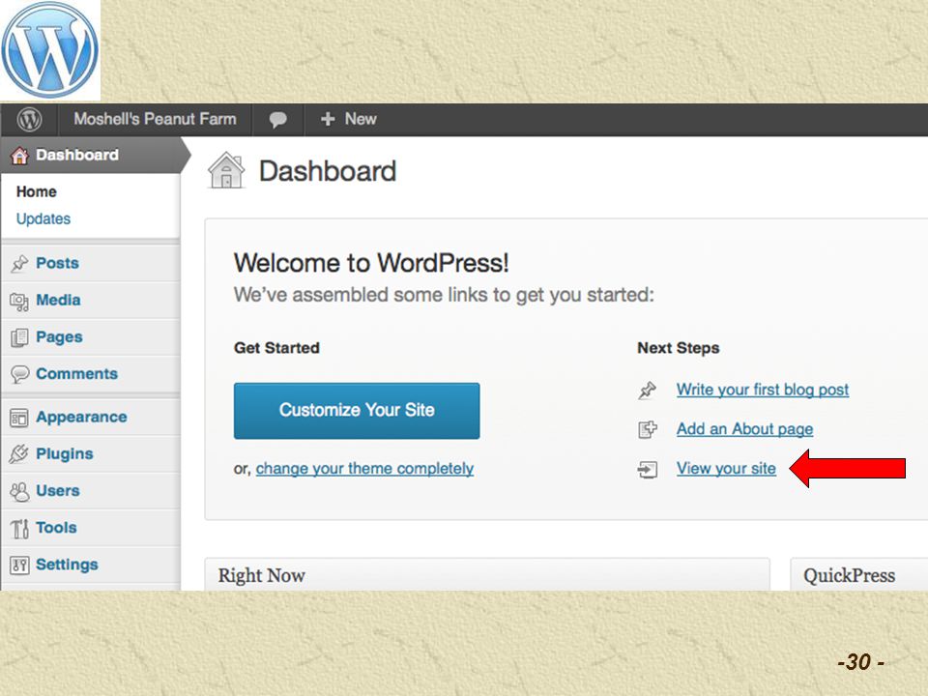Click the Pages icon in sidebar
Image resolution: width=928 pixels, height=696 pixels.
coord(19,338)
